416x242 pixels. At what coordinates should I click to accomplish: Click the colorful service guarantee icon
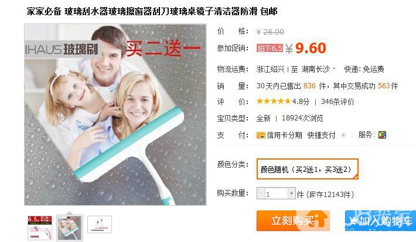382,135
